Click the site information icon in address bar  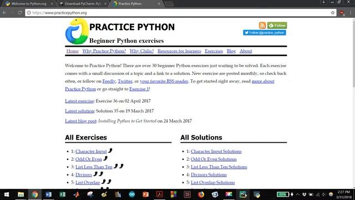coord(29,13)
